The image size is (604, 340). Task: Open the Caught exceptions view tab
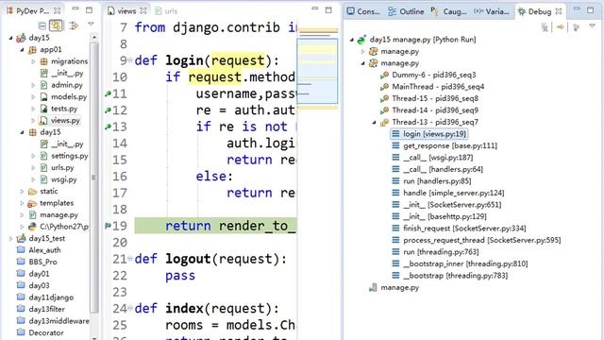click(x=449, y=11)
